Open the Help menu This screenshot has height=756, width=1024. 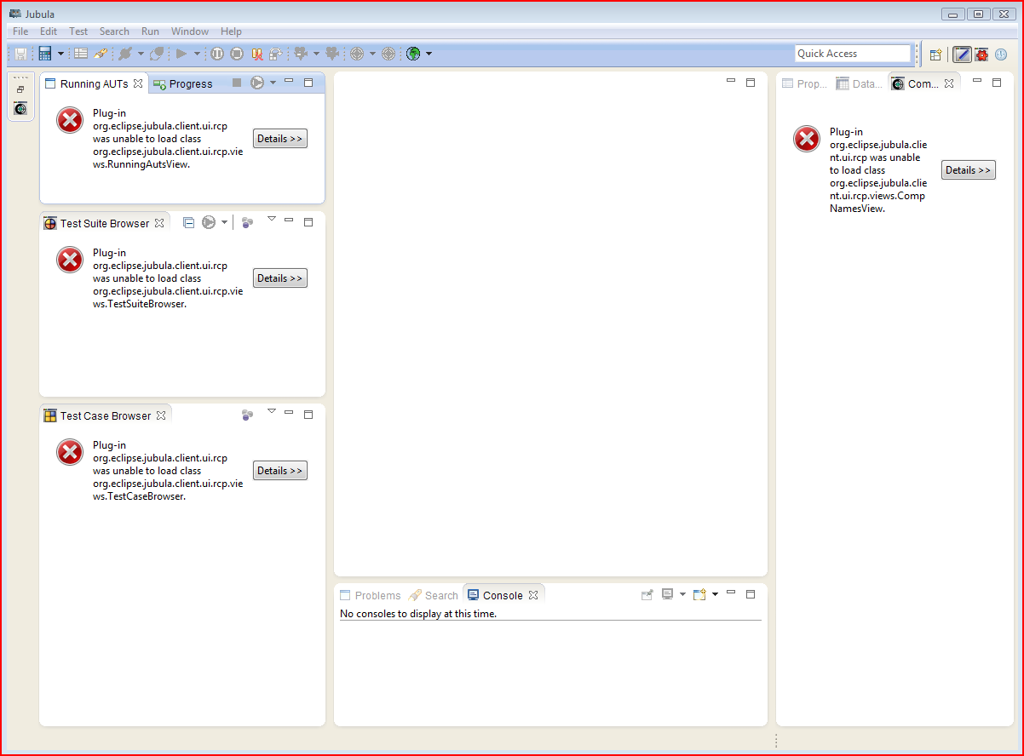232,31
